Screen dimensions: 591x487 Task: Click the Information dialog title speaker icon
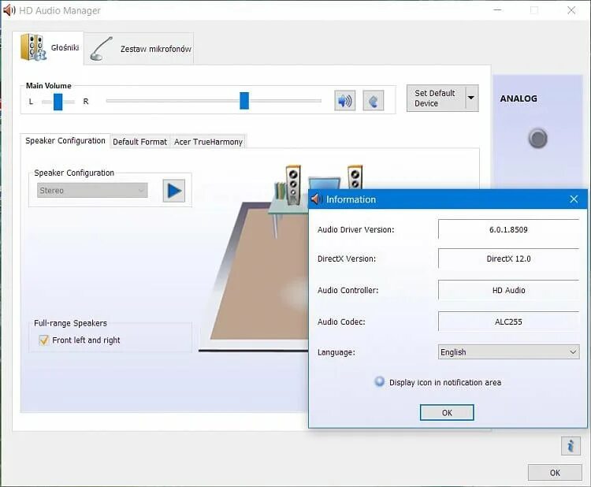pos(316,199)
